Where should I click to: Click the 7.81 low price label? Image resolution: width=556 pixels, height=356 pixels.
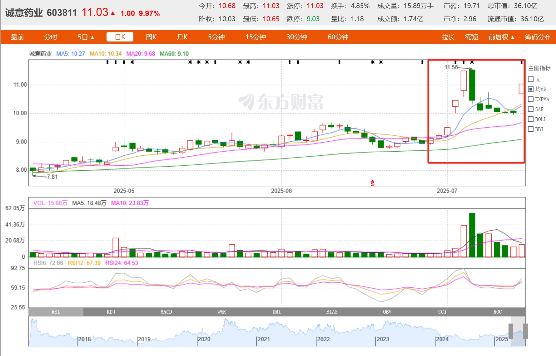coord(52,177)
